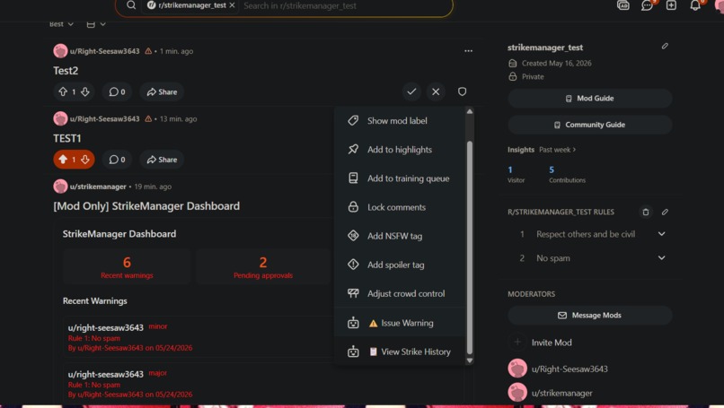Approve the Test2 post with checkmark

(x=411, y=91)
